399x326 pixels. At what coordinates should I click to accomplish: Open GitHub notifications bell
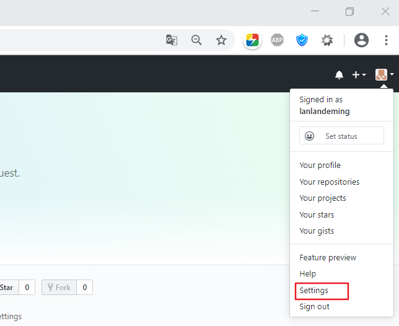coord(339,75)
